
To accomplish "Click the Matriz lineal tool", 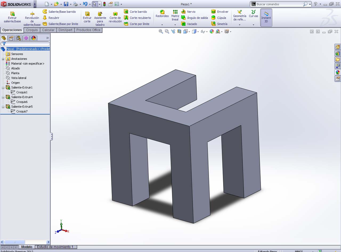I will point(175,15).
